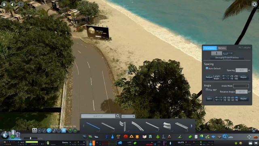Viewport: 259px width, 146px height.
Task: Click the green plus circle icon
Action: click(75, 131)
